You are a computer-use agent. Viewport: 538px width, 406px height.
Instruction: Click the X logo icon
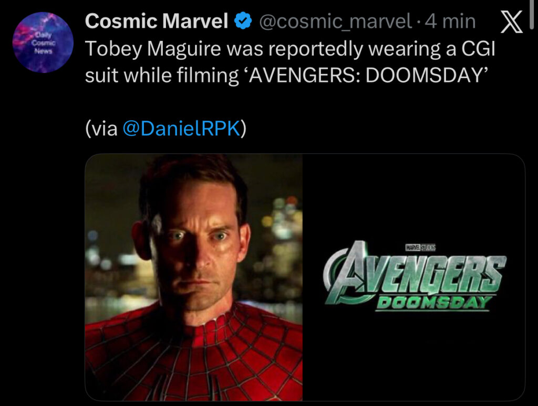pyautogui.click(x=511, y=23)
